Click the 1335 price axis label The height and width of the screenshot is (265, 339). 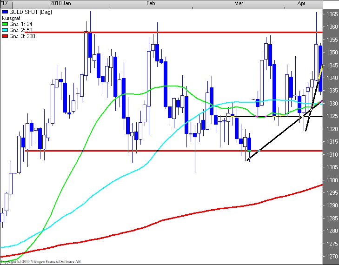[332, 91]
